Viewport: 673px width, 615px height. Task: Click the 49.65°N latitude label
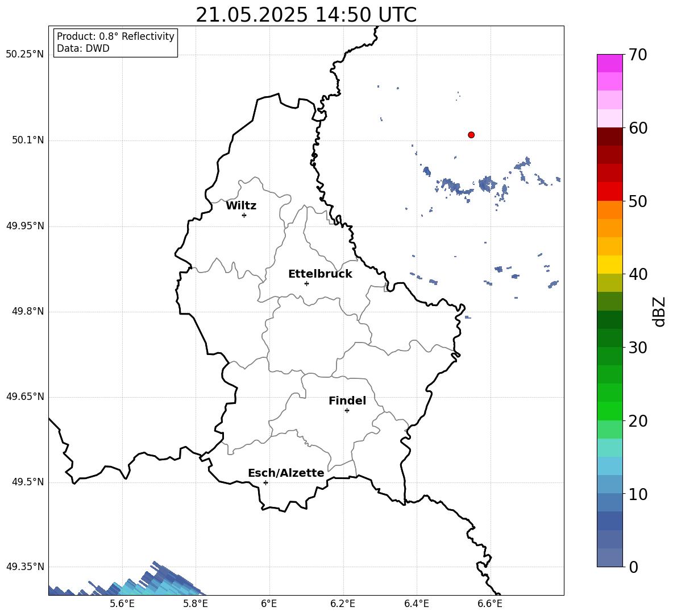[25, 396]
